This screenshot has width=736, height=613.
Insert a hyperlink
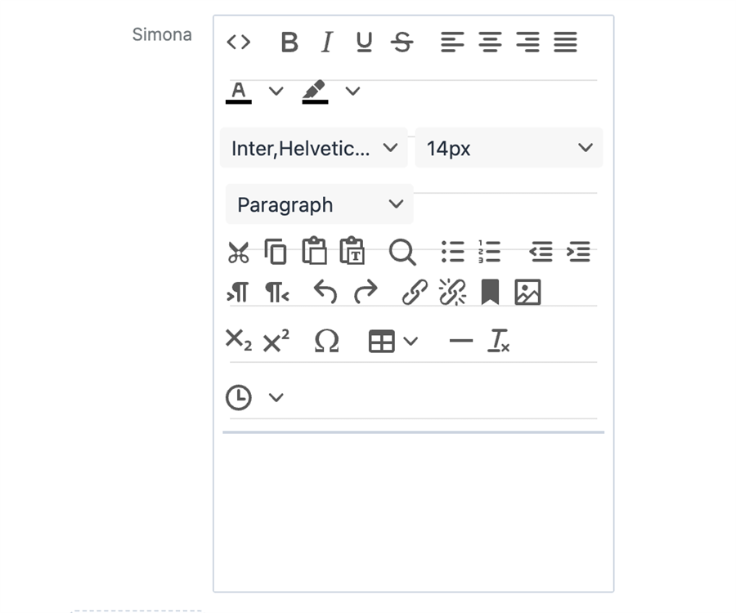point(415,293)
